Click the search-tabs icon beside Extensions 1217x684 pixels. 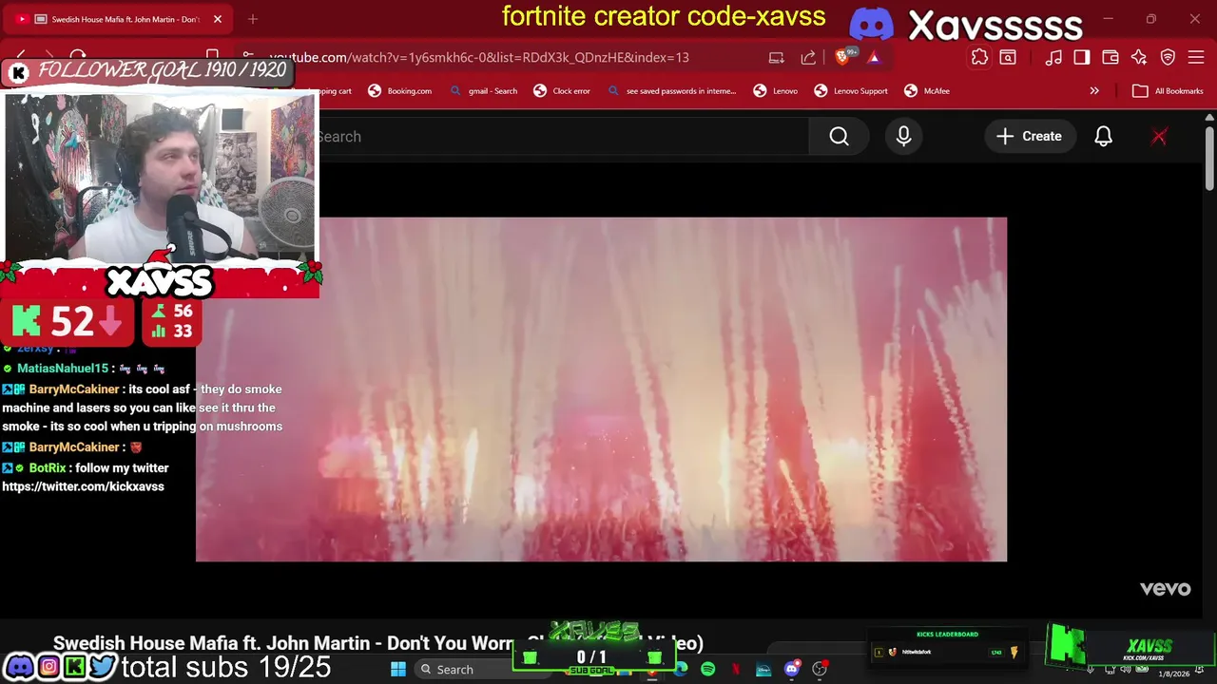pyautogui.click(x=1008, y=57)
